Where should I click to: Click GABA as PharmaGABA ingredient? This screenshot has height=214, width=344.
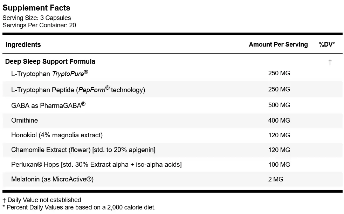[48, 105]
